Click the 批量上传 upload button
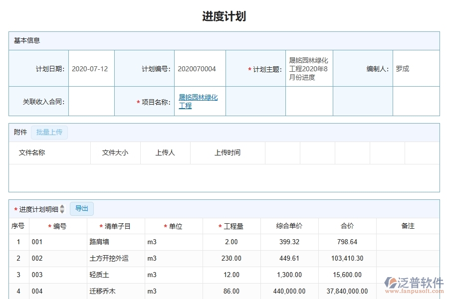Screen dimensions: 449x299 [x=49, y=132]
